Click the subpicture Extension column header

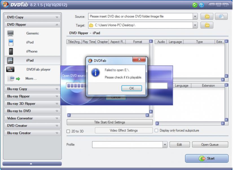click(x=208, y=86)
